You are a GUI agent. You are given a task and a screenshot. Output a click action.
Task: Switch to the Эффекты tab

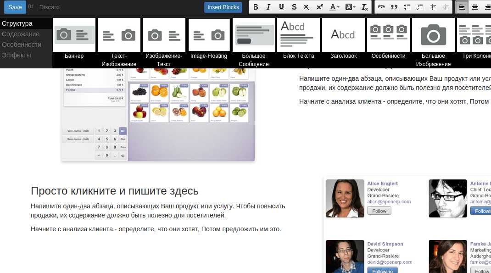[17, 55]
